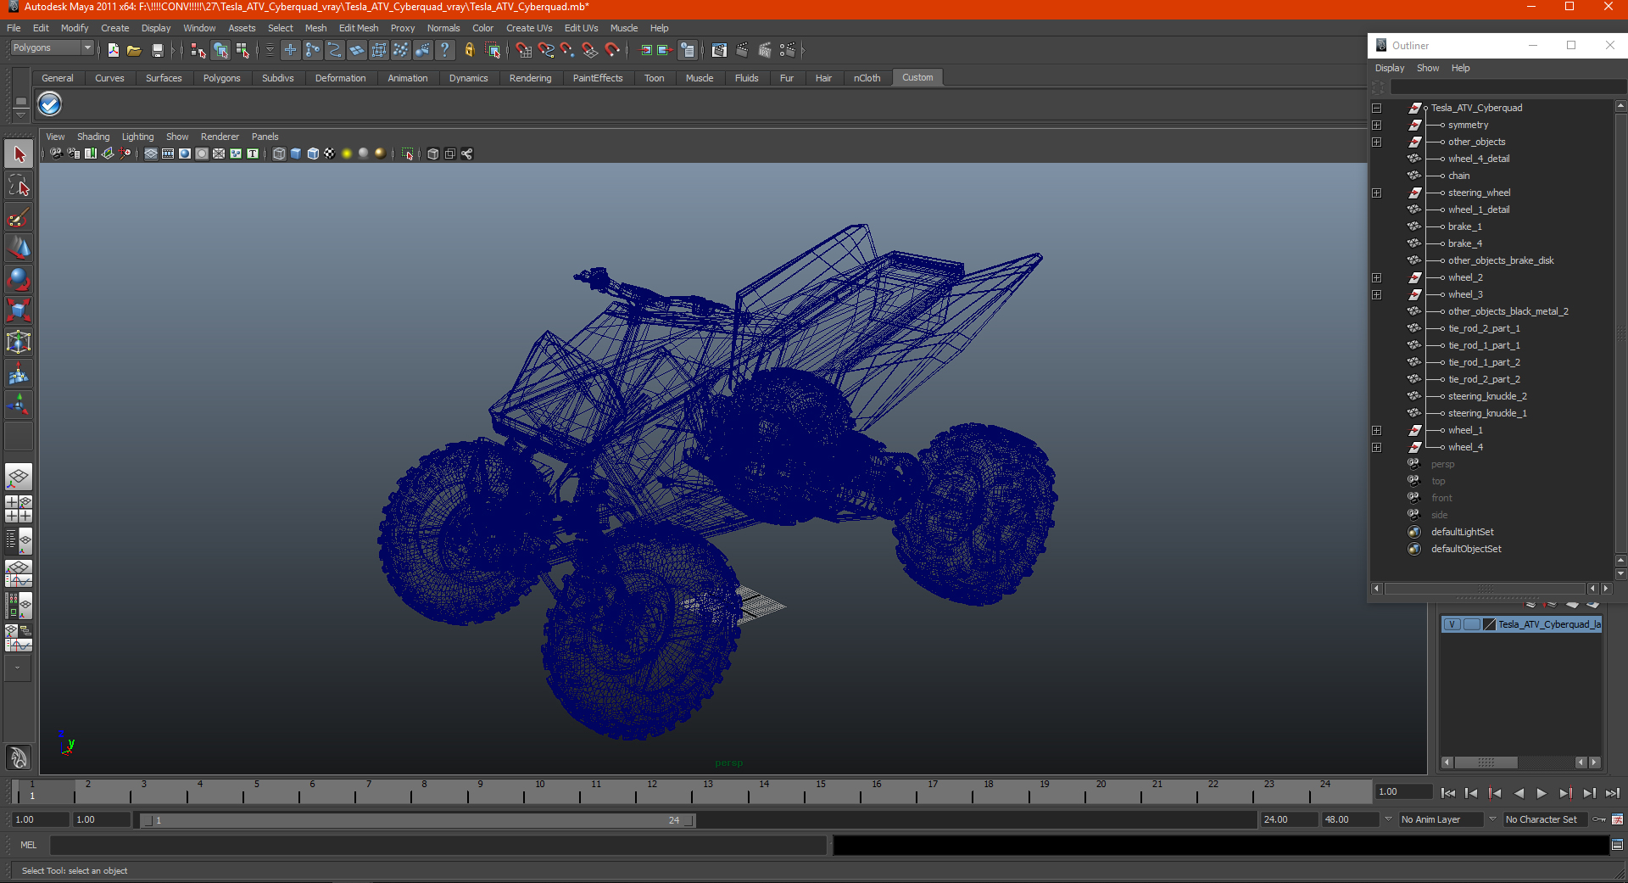Click the range slider bar
Screen dimensions: 1628x883
pyautogui.click(x=416, y=820)
